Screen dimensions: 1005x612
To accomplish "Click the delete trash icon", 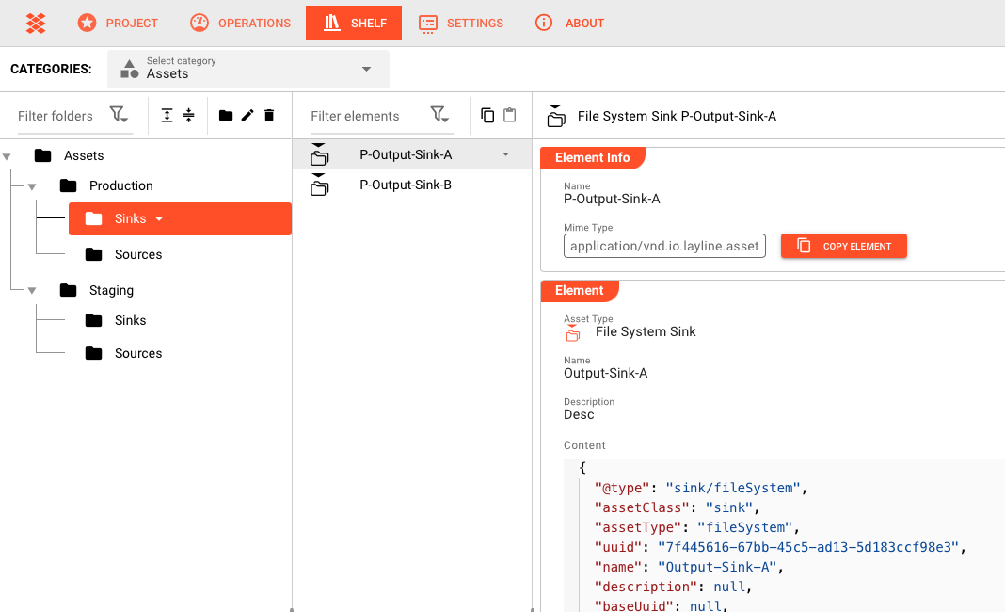I will coord(269,114).
